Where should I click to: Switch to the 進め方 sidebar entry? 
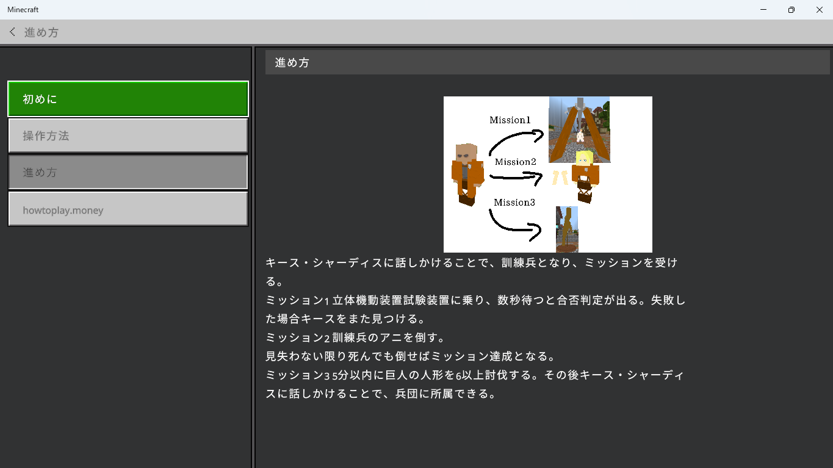(x=128, y=172)
